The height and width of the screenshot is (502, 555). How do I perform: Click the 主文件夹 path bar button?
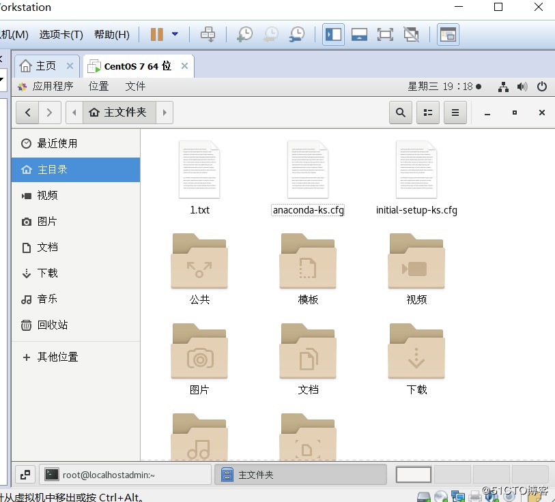(119, 113)
